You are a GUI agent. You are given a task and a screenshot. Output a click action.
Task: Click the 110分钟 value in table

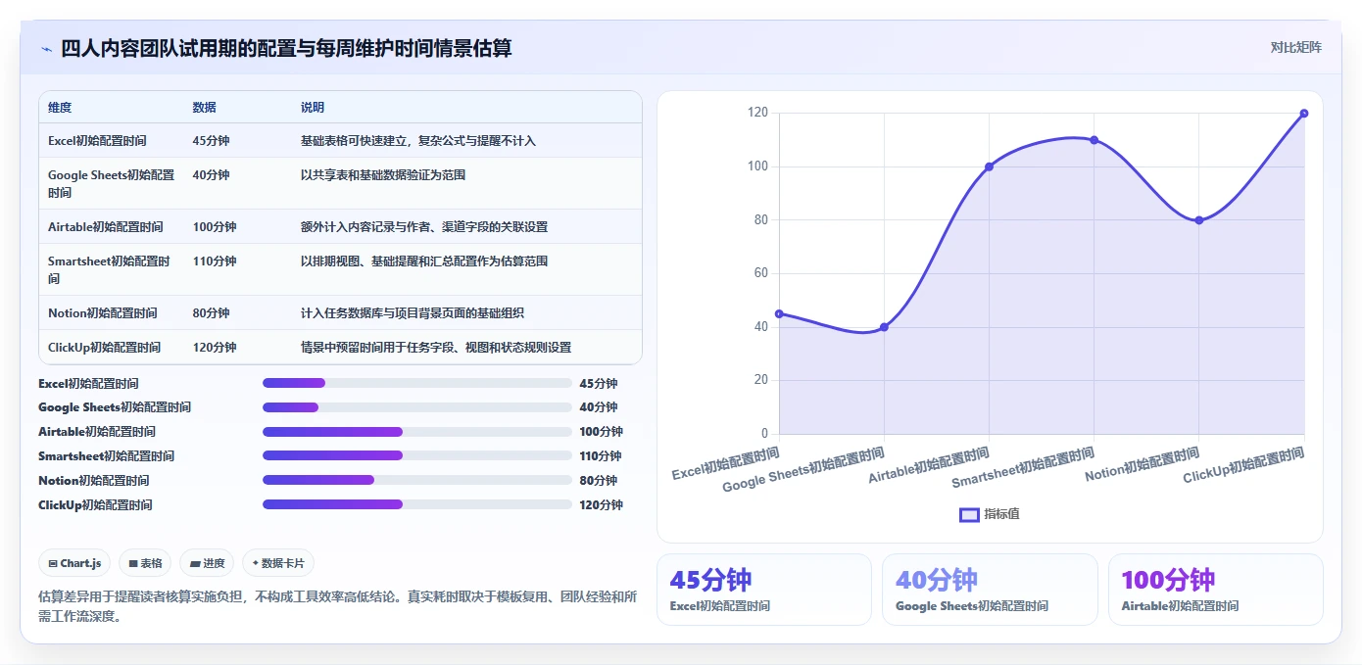coord(215,261)
